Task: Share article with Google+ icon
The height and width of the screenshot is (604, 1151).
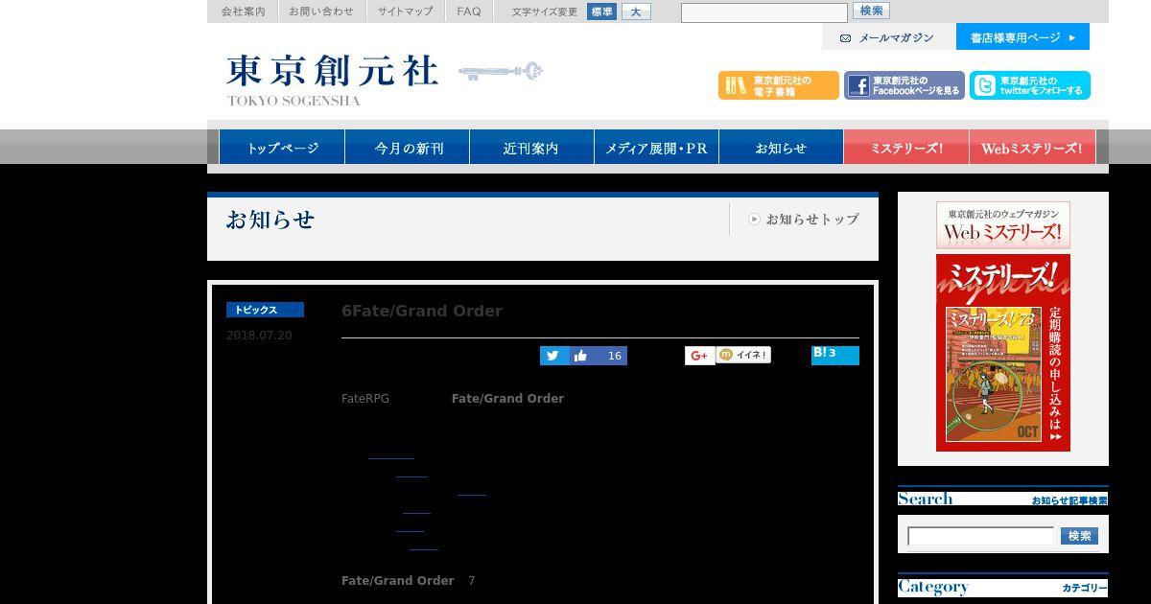Action: 699,356
